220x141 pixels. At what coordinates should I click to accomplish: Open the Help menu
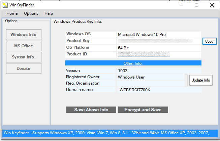pyautogui.click(x=49, y=13)
